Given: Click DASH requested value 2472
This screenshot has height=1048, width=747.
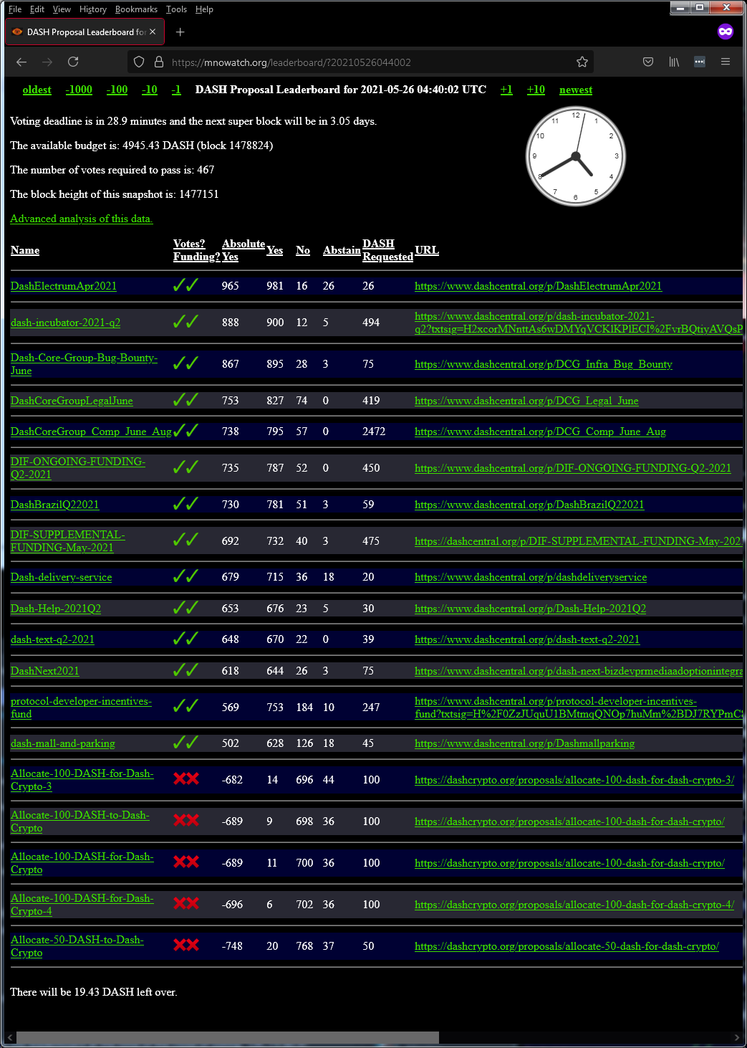Looking at the screenshot, I should point(374,432).
